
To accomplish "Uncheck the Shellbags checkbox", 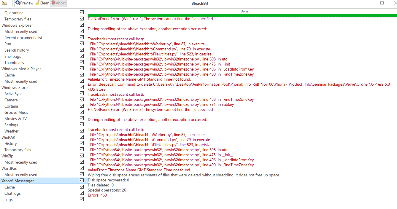I will pos(82,56).
